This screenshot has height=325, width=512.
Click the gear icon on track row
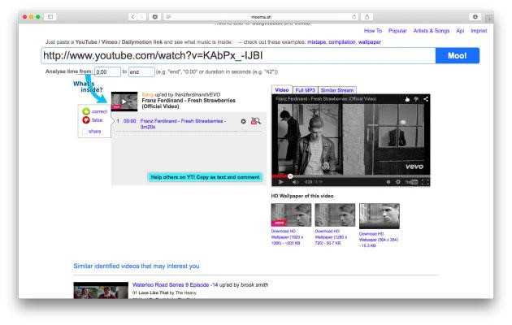pos(243,121)
